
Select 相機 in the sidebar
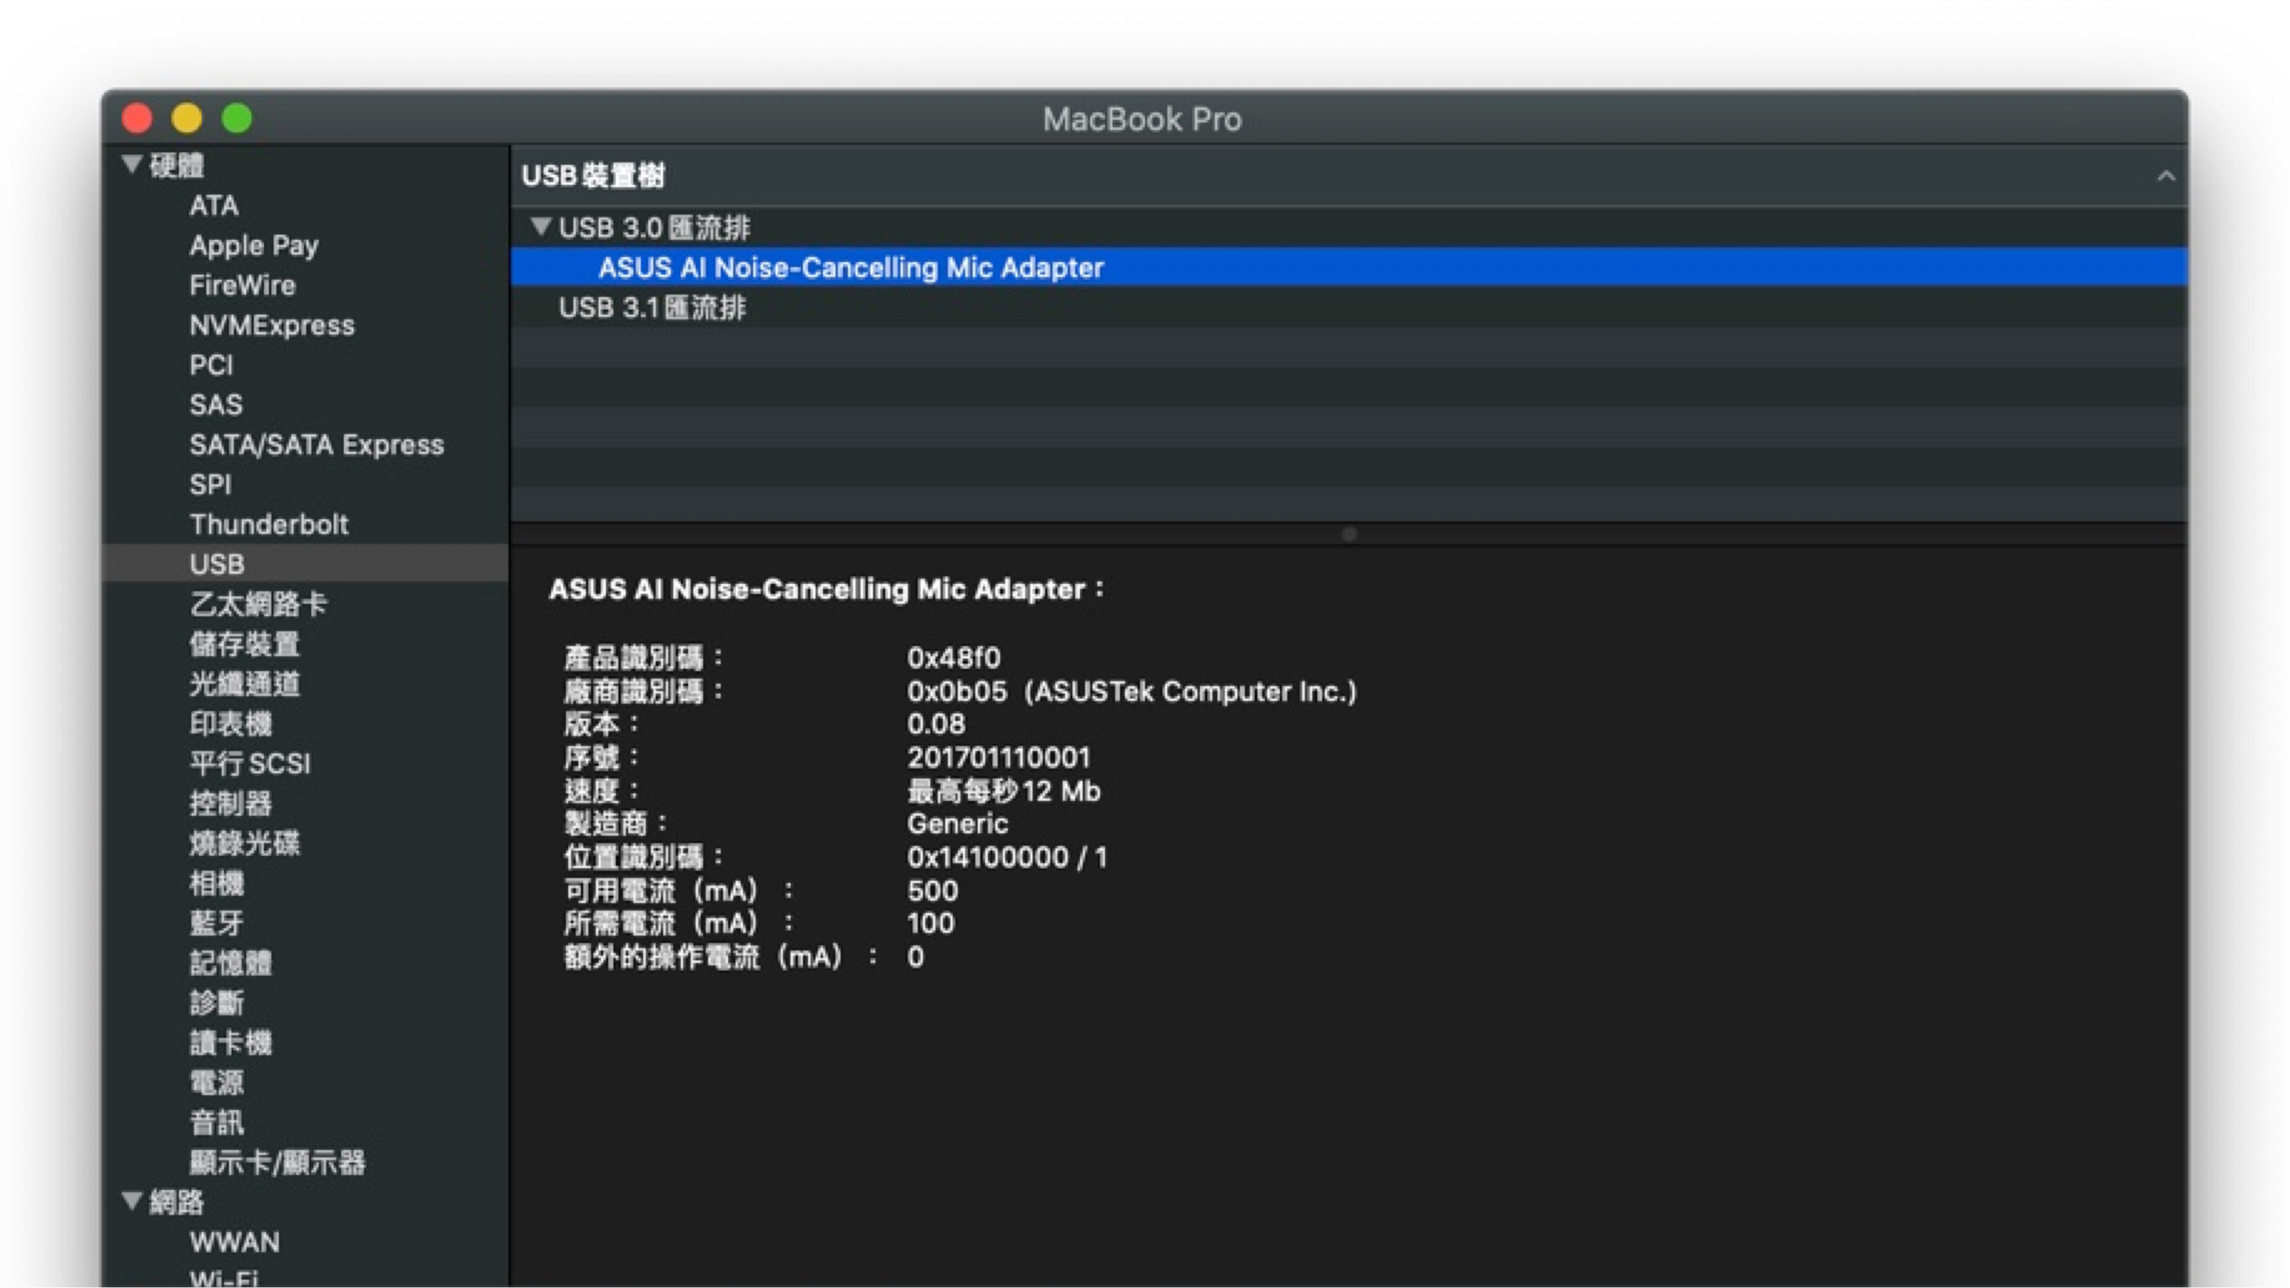(x=216, y=884)
